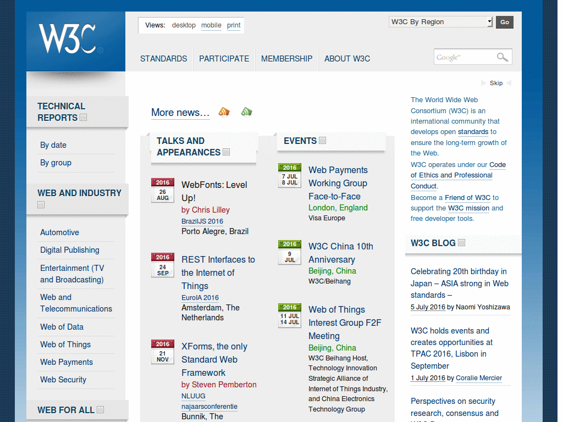Click the 24 SEP 2016 calendar icon
The height and width of the screenshot is (422, 563).
pos(163,265)
